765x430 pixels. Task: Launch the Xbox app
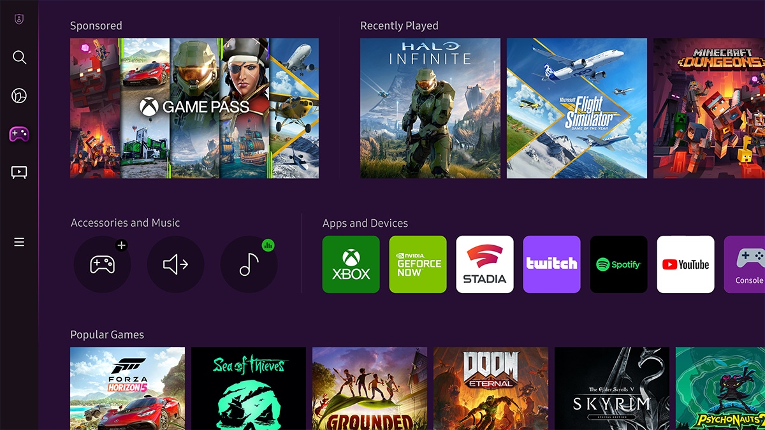tap(351, 264)
